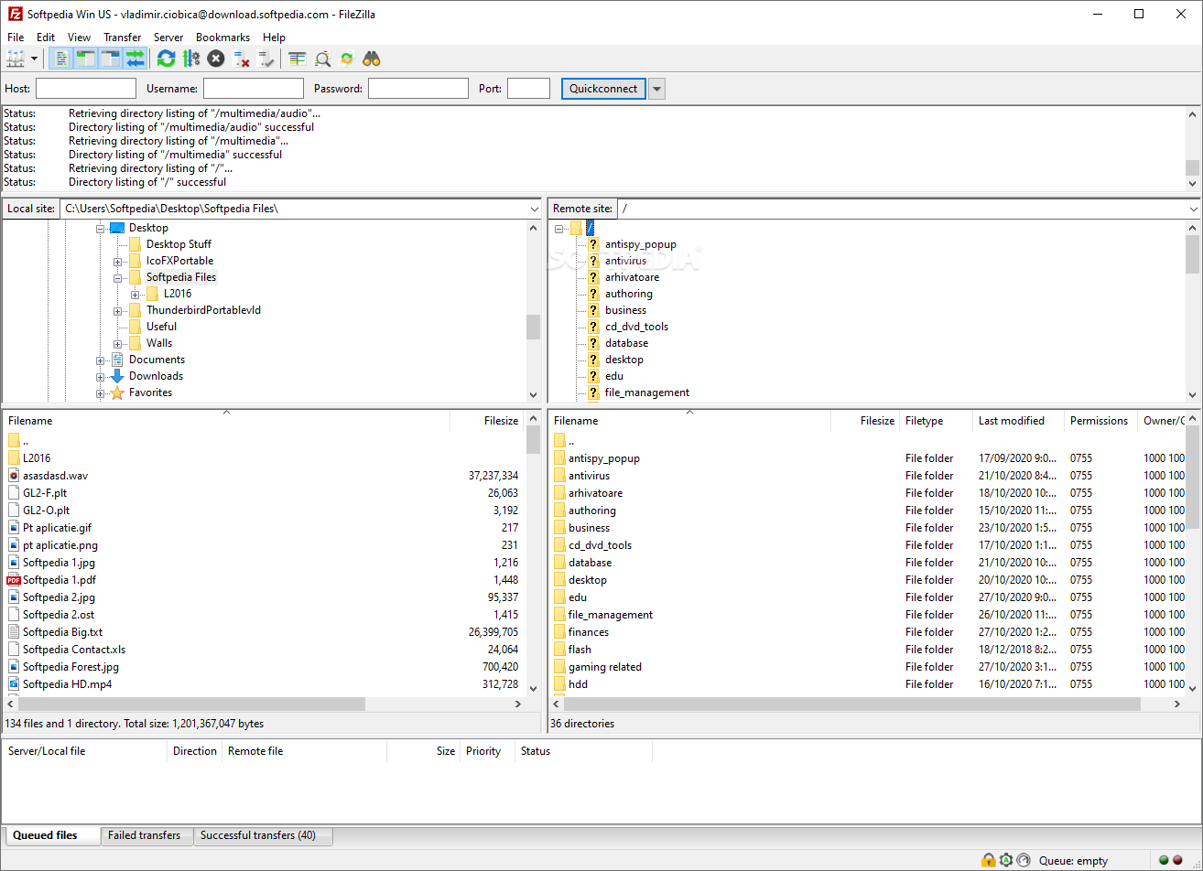Open the Site Manager icon
The height and width of the screenshot is (871, 1203).
[16, 59]
